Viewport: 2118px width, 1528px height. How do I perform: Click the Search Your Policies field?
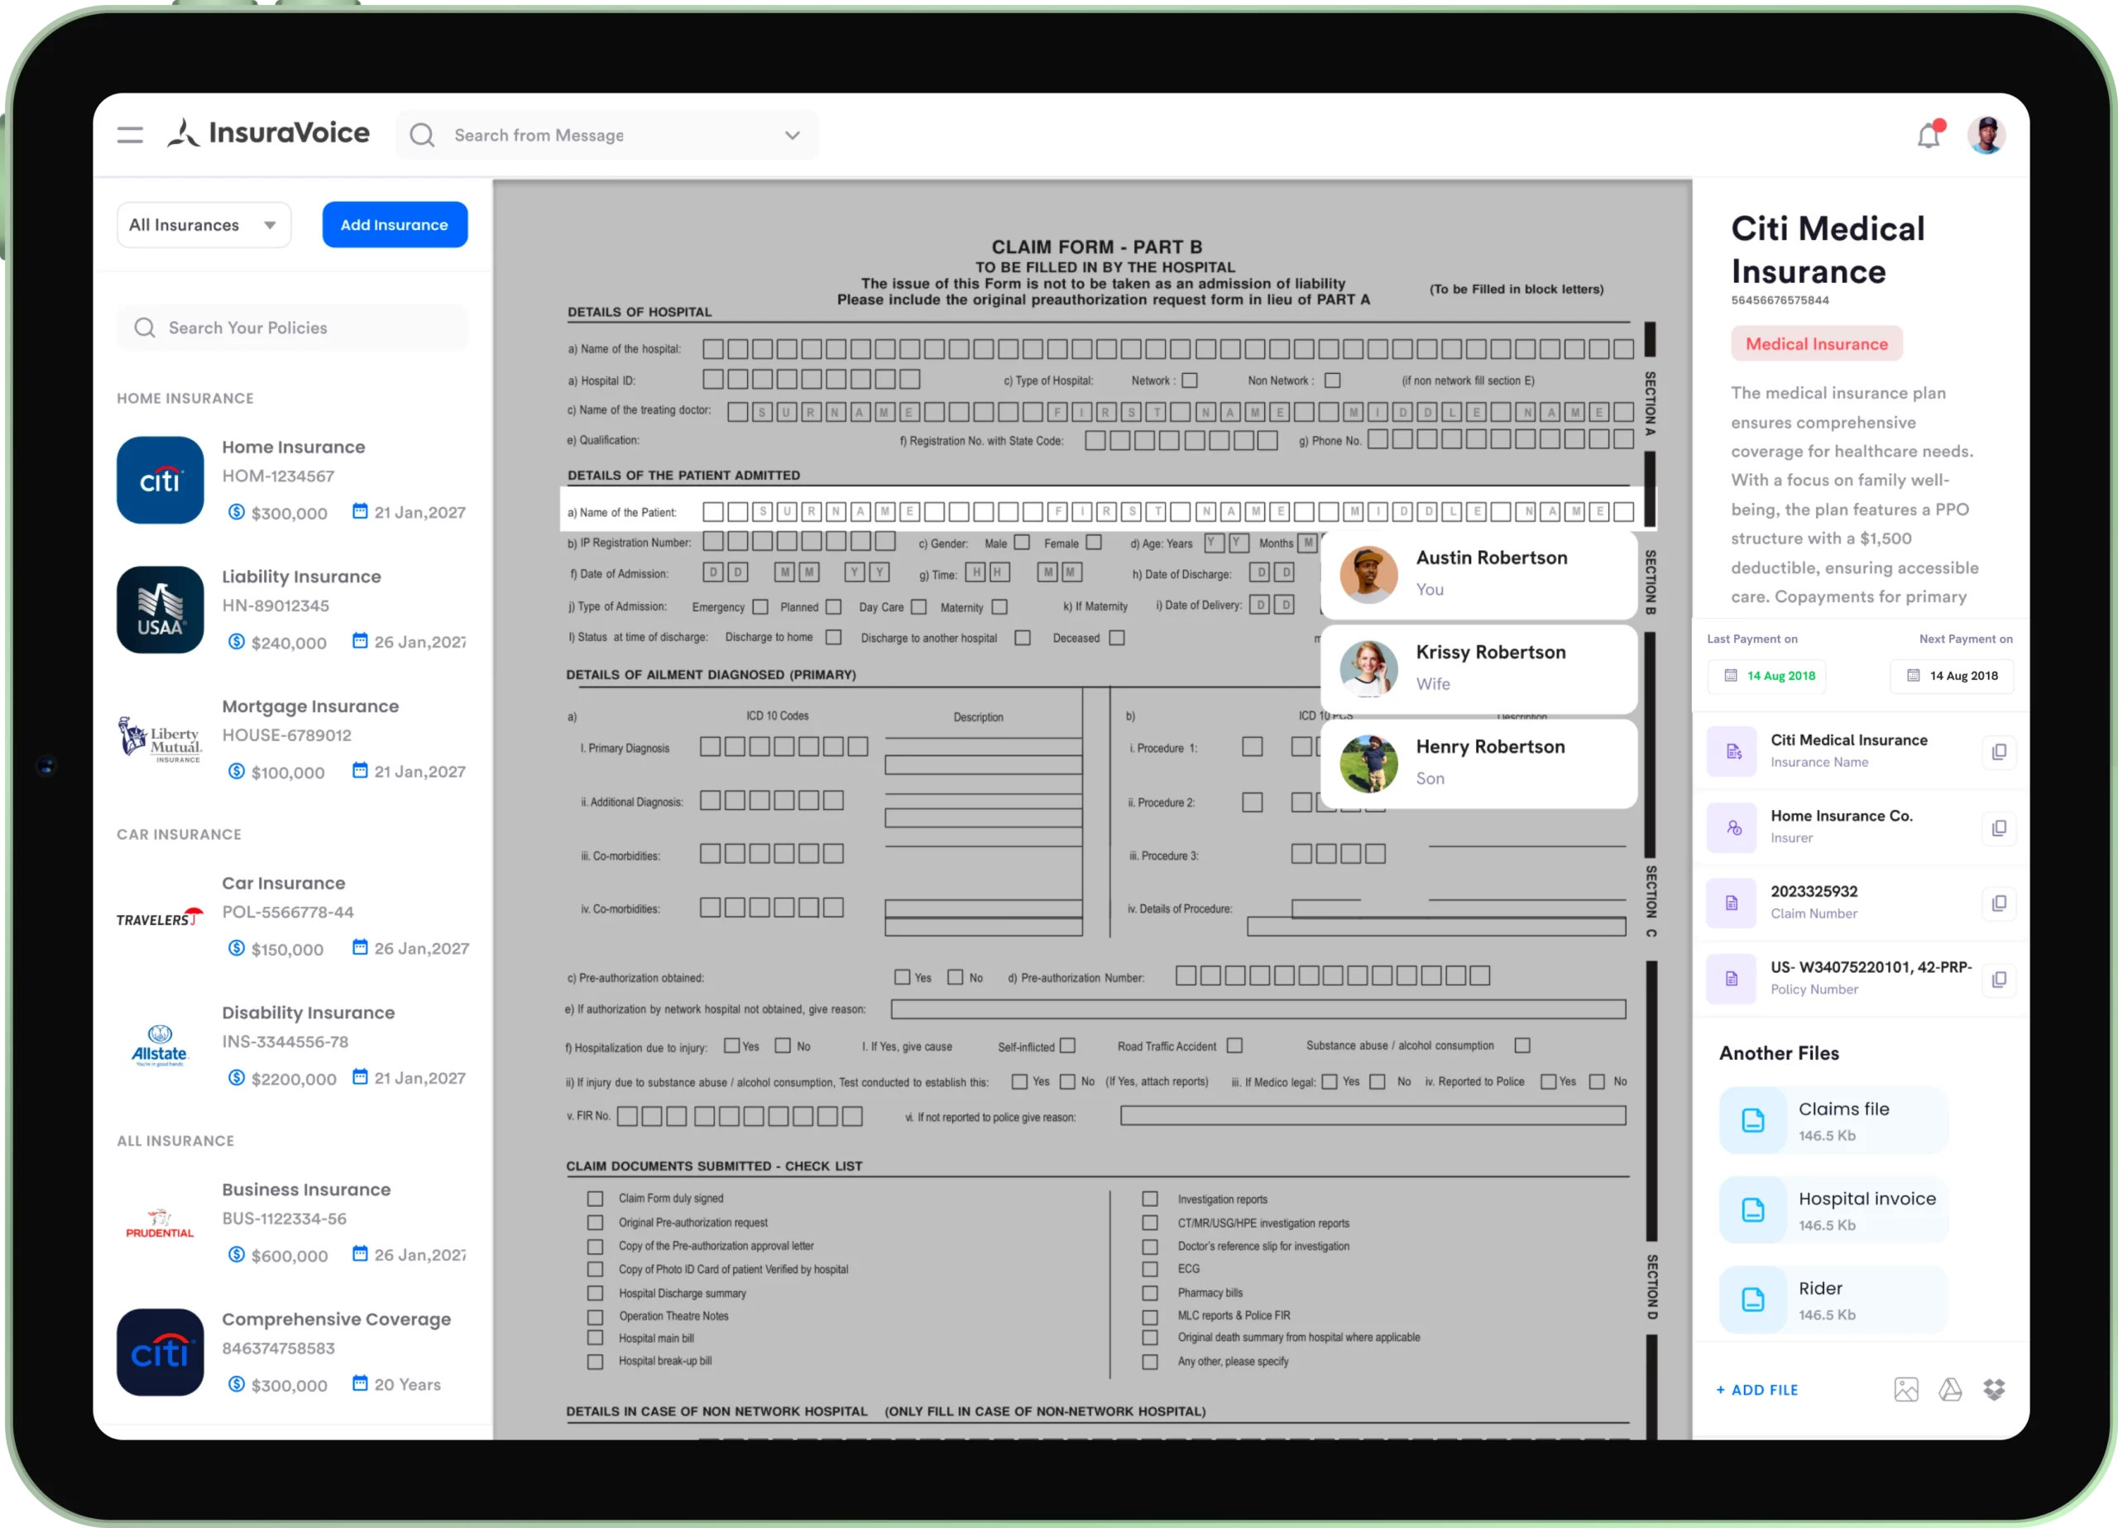pyautogui.click(x=292, y=328)
